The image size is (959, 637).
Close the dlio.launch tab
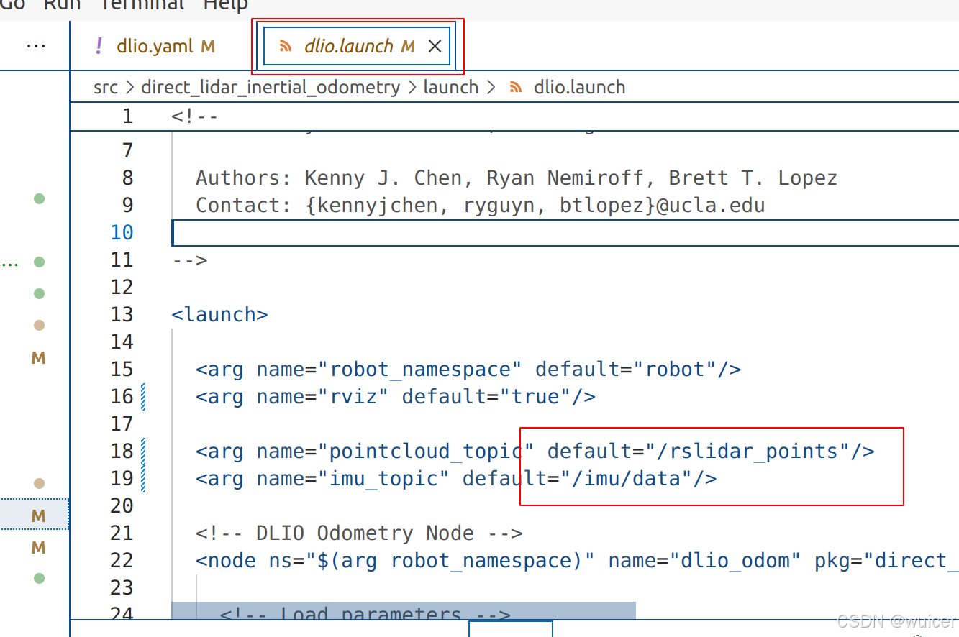point(435,45)
